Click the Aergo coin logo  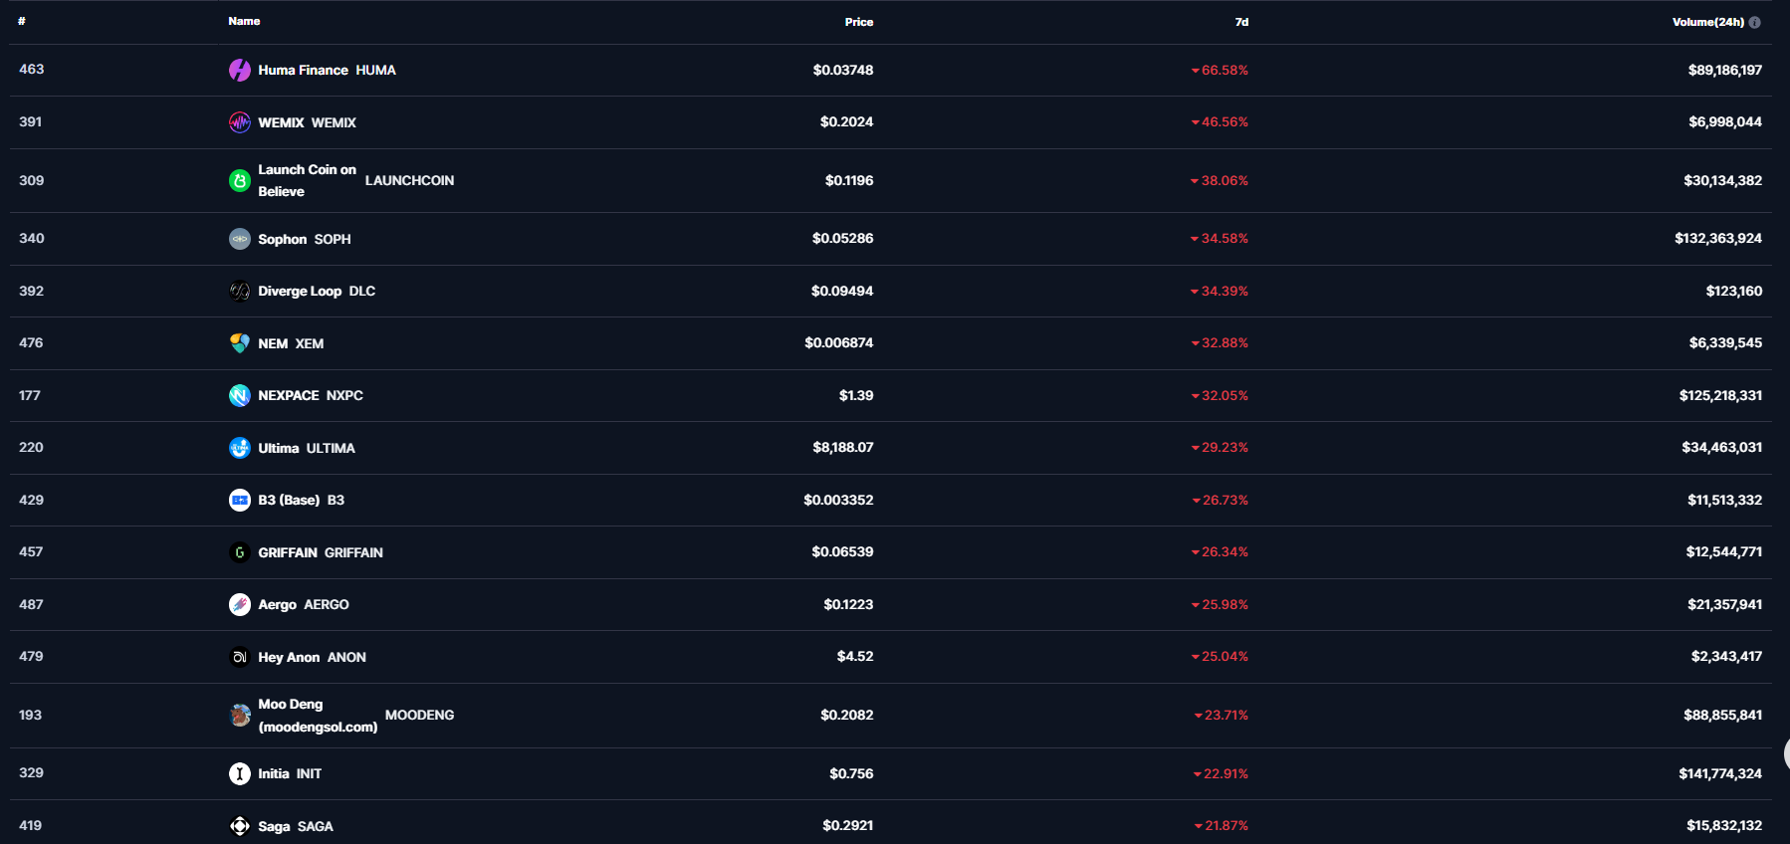coord(240,604)
